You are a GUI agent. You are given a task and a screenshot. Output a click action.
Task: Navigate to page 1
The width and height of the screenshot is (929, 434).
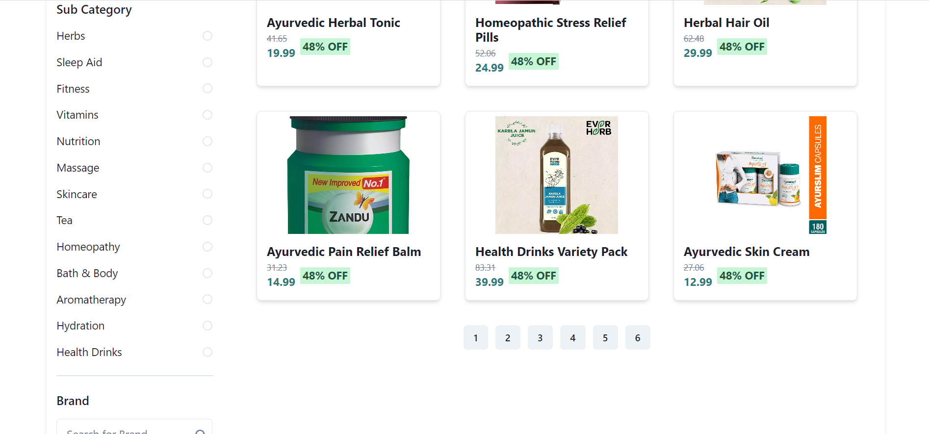(x=475, y=337)
